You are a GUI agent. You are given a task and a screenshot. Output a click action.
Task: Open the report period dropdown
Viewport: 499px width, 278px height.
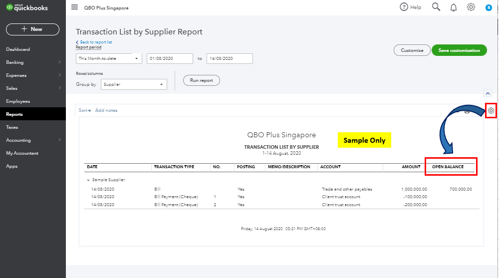109,58
